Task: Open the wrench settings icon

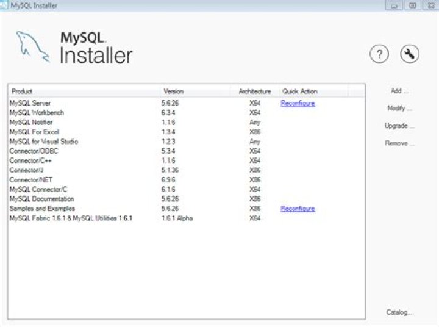Action: click(409, 54)
